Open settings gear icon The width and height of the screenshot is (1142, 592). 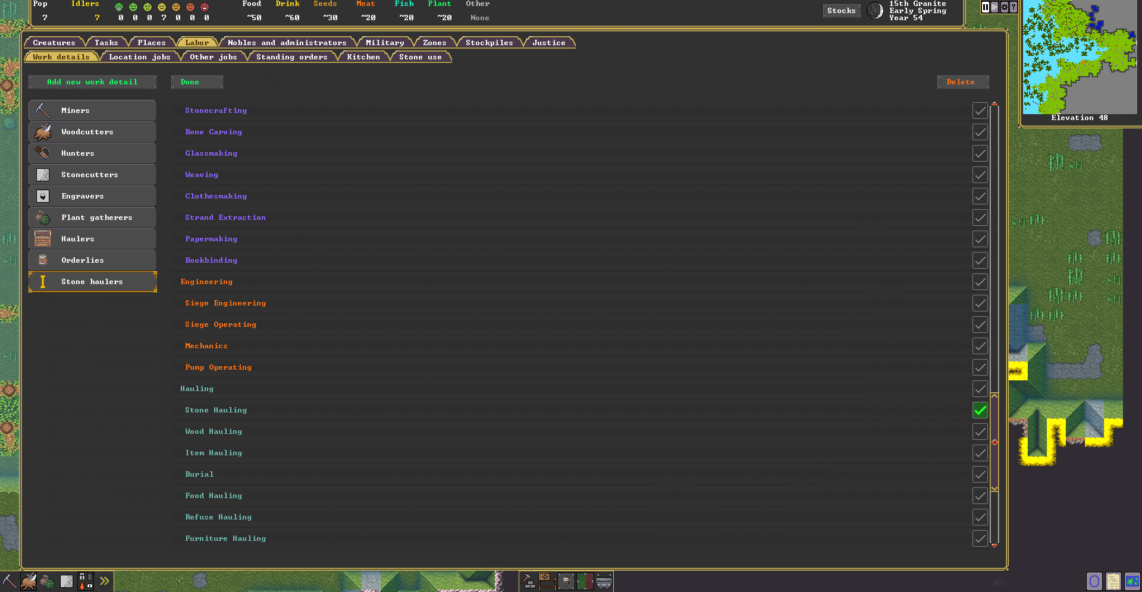pyautogui.click(x=1005, y=7)
